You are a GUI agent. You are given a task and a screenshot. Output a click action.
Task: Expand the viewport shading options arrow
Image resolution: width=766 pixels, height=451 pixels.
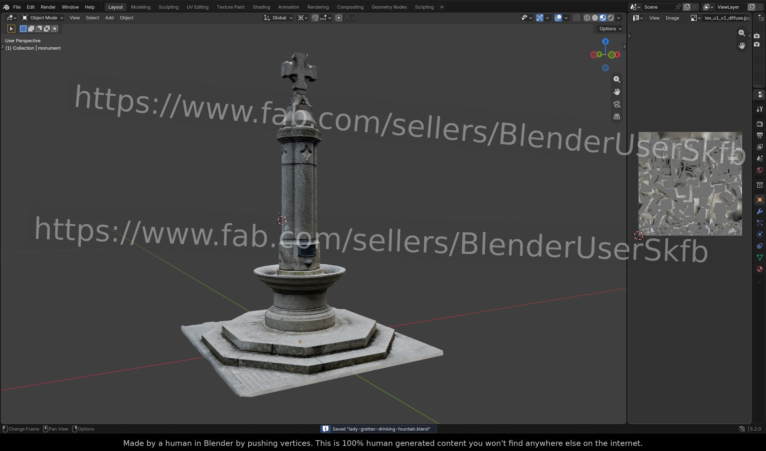(x=618, y=18)
